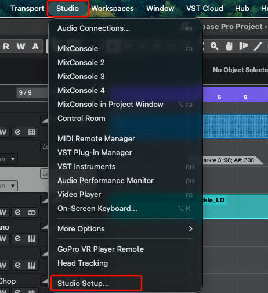This screenshot has width=268, height=293.
Task: Select GoPro VR Player Remote
Action: point(125,249)
